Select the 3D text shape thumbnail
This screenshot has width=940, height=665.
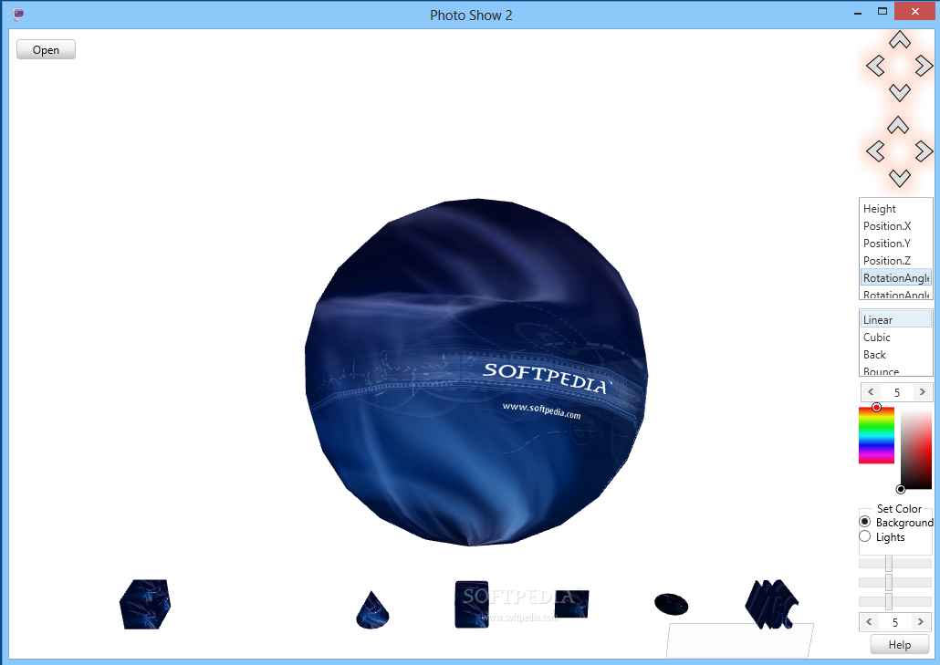point(772,604)
